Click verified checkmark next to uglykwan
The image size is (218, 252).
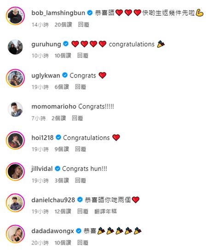(x=65, y=75)
